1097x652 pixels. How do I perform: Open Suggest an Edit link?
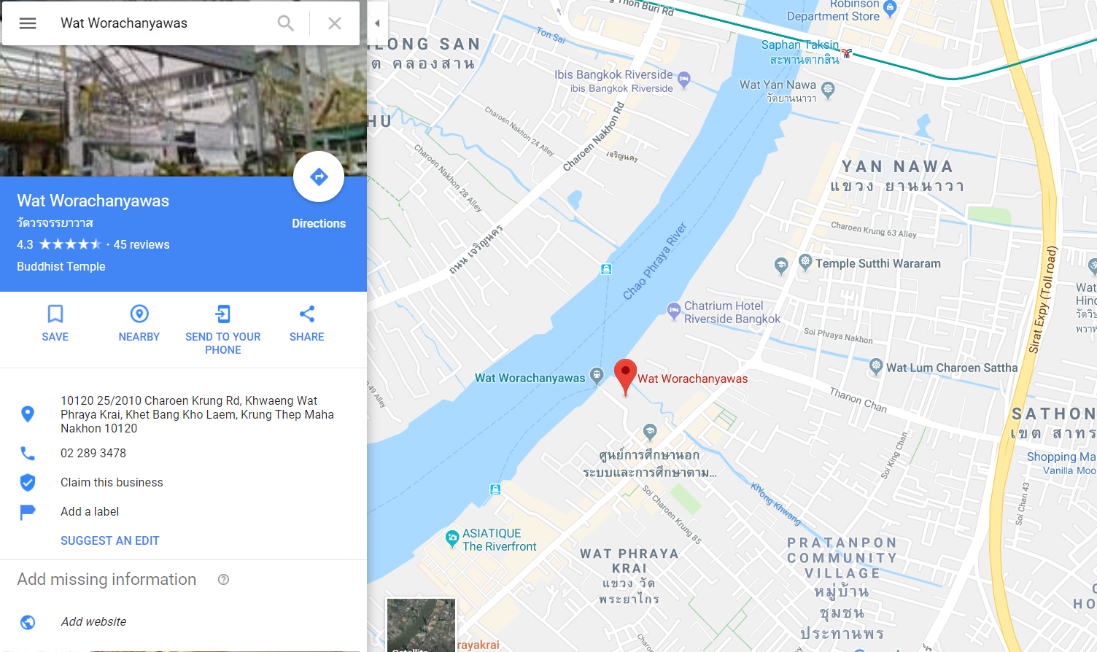pyautogui.click(x=110, y=541)
